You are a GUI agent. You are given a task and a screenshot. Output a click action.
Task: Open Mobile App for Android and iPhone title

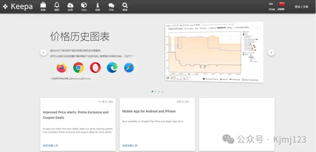pyautogui.click(x=149, y=111)
